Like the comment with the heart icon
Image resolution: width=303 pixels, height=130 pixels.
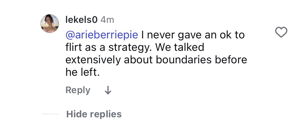(x=281, y=33)
